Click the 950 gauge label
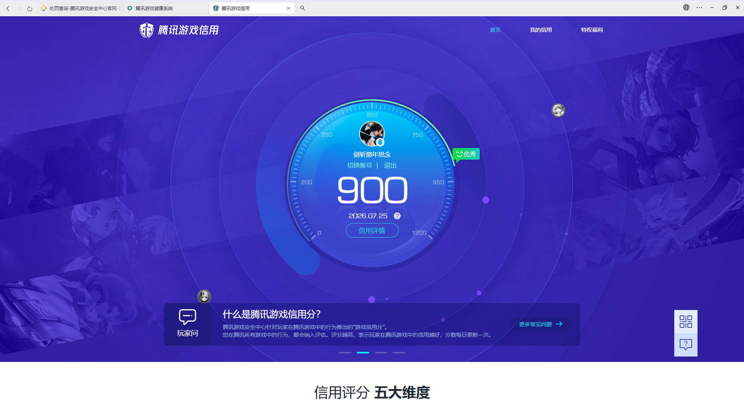The image size is (744, 403). pos(438,182)
